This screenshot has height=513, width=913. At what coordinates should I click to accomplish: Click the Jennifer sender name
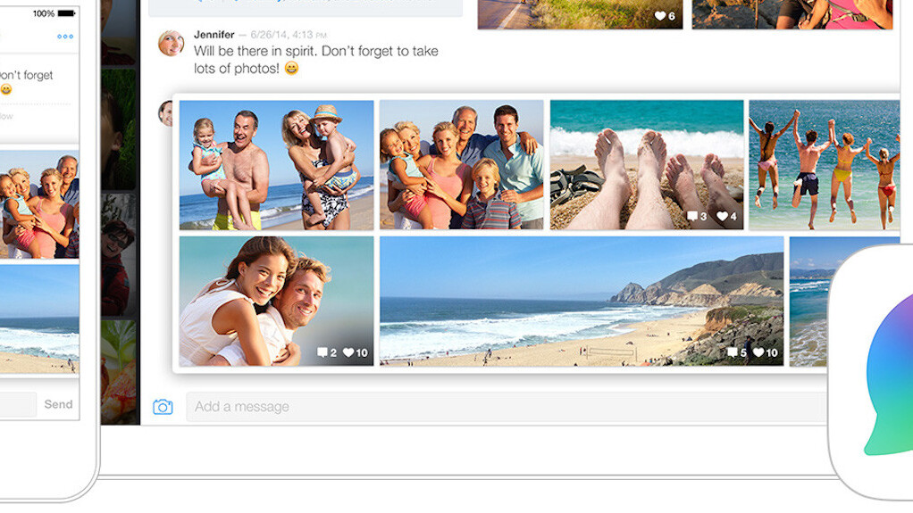214,35
